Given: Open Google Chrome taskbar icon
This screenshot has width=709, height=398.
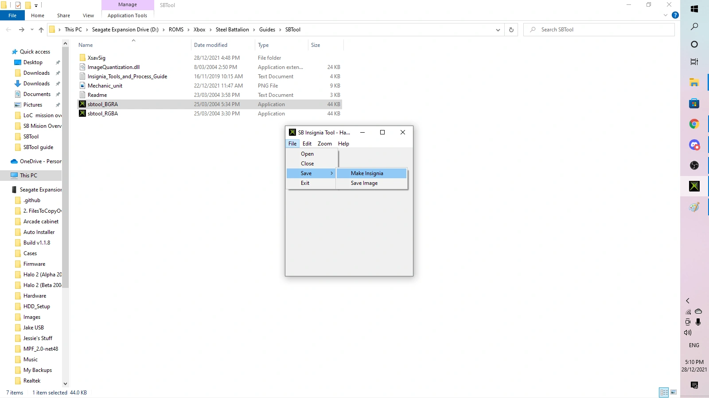Looking at the screenshot, I should 694,124.
